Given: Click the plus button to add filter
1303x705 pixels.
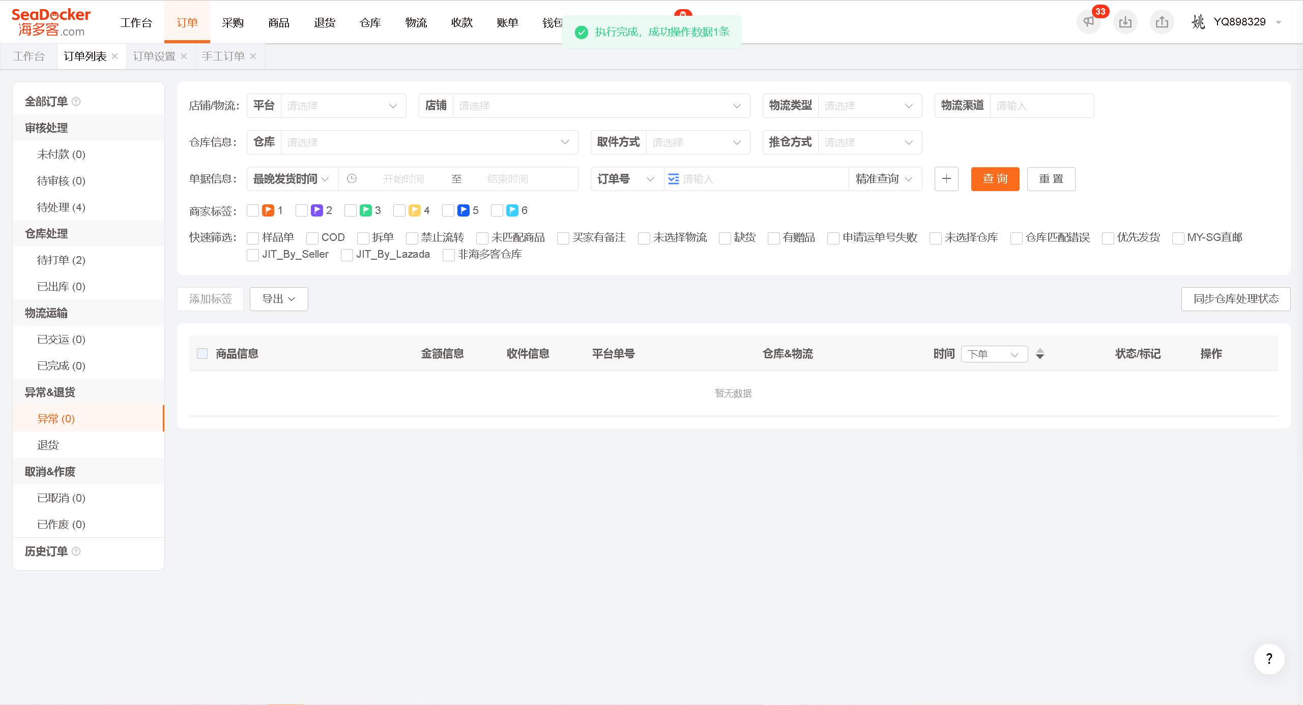Looking at the screenshot, I should (946, 179).
